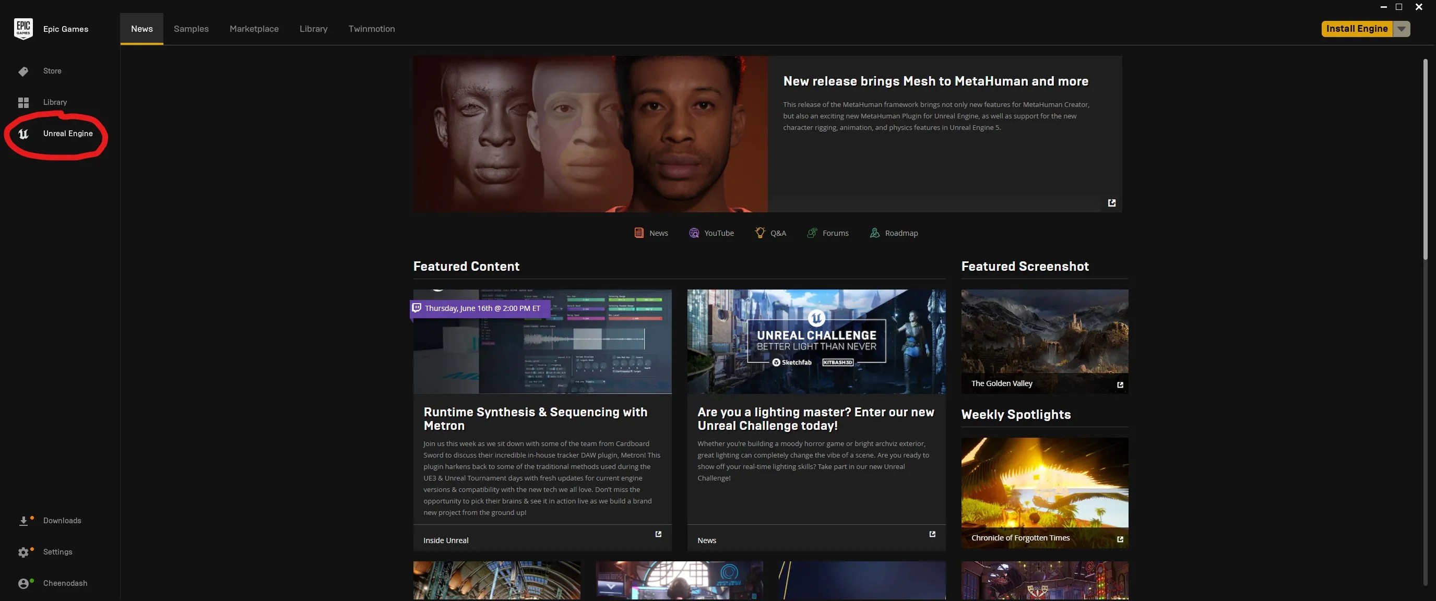Open the Install Engine version dropdown arrow
Image resolution: width=1436 pixels, height=601 pixels.
point(1402,28)
